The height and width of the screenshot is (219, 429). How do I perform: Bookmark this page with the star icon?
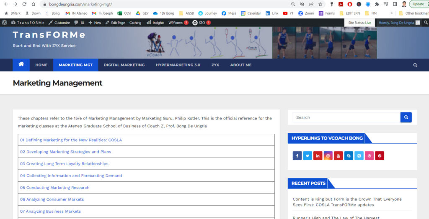coord(320,4)
